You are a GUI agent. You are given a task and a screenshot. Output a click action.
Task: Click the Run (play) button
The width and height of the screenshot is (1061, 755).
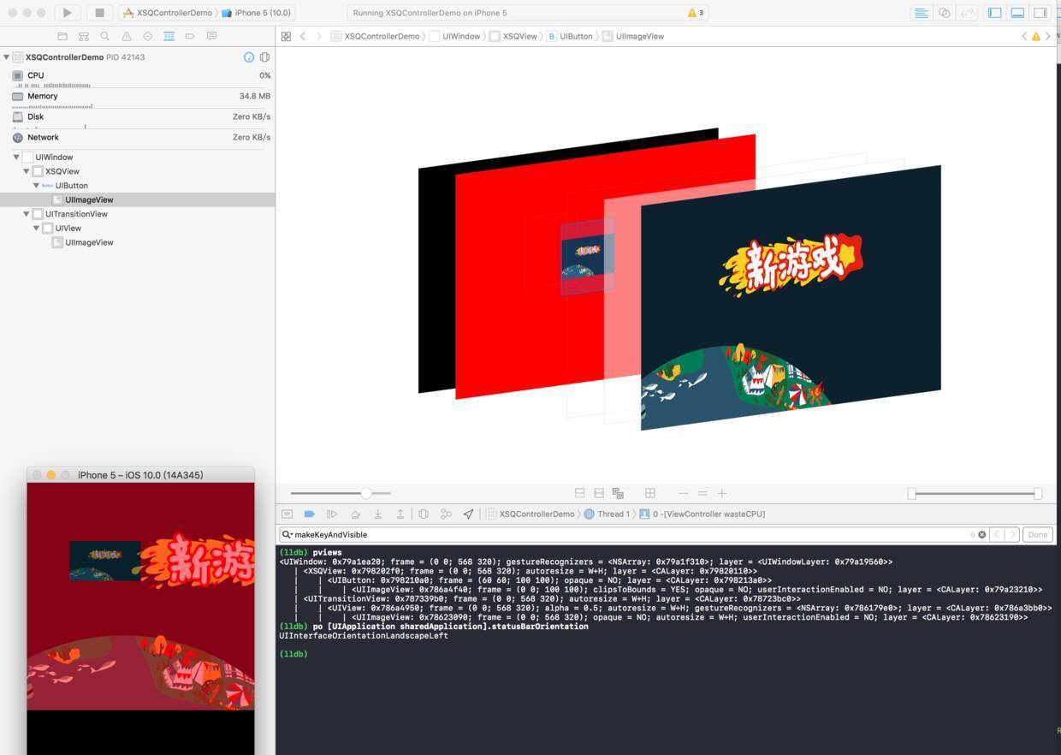[x=67, y=13]
